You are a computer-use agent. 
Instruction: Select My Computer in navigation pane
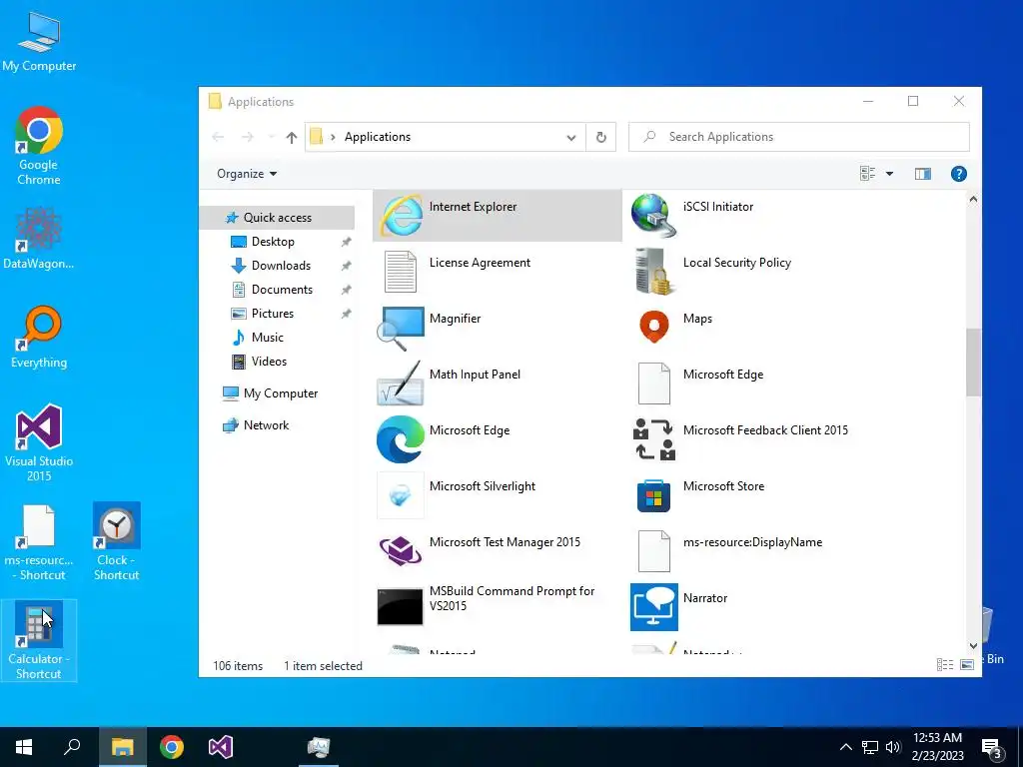[281, 393]
